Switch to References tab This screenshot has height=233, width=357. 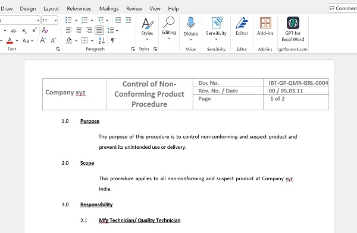79,9
